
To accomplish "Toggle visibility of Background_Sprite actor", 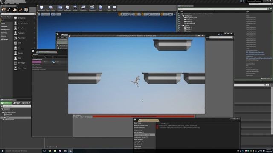I will [x=179, y=18].
